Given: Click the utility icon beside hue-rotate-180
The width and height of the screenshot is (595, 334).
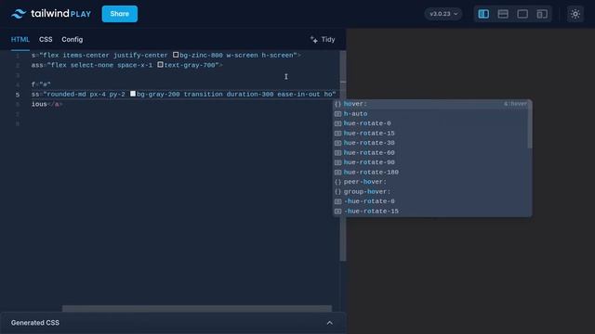Looking at the screenshot, I should [x=337, y=173].
